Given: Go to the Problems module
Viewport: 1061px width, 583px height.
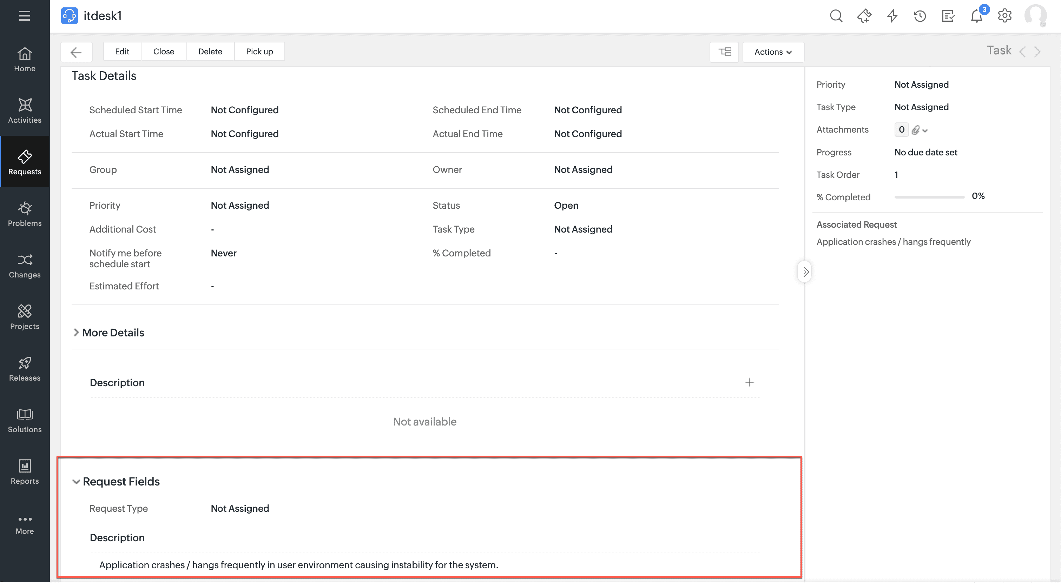Looking at the screenshot, I should coord(25,214).
